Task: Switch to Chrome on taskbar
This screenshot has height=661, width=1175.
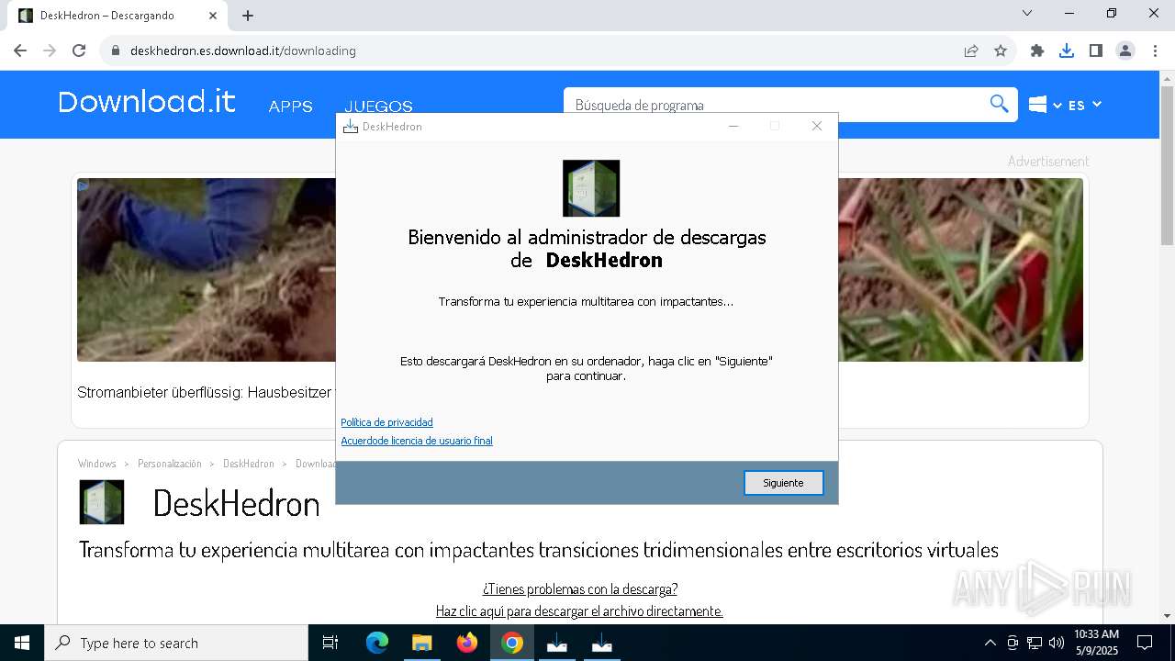Action: point(512,643)
